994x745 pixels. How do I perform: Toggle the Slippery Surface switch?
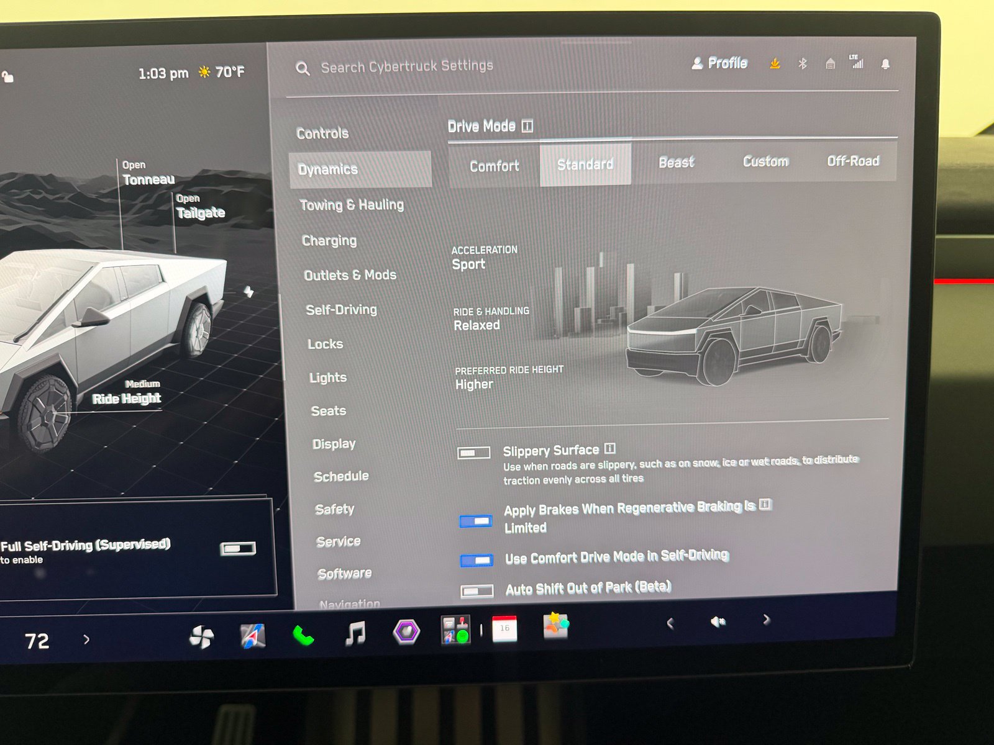[474, 453]
